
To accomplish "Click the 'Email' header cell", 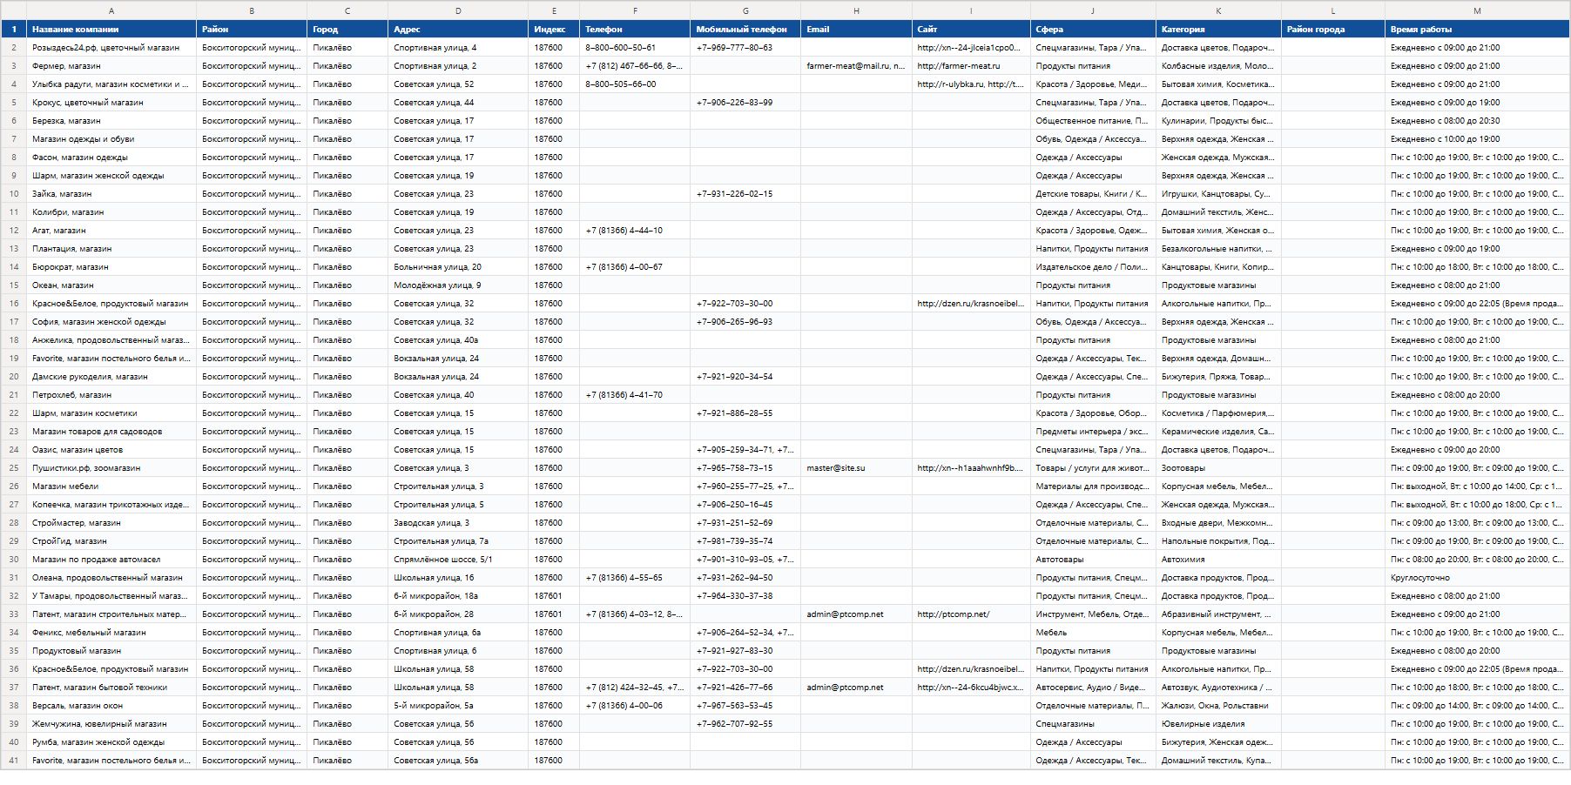I will pos(856,29).
